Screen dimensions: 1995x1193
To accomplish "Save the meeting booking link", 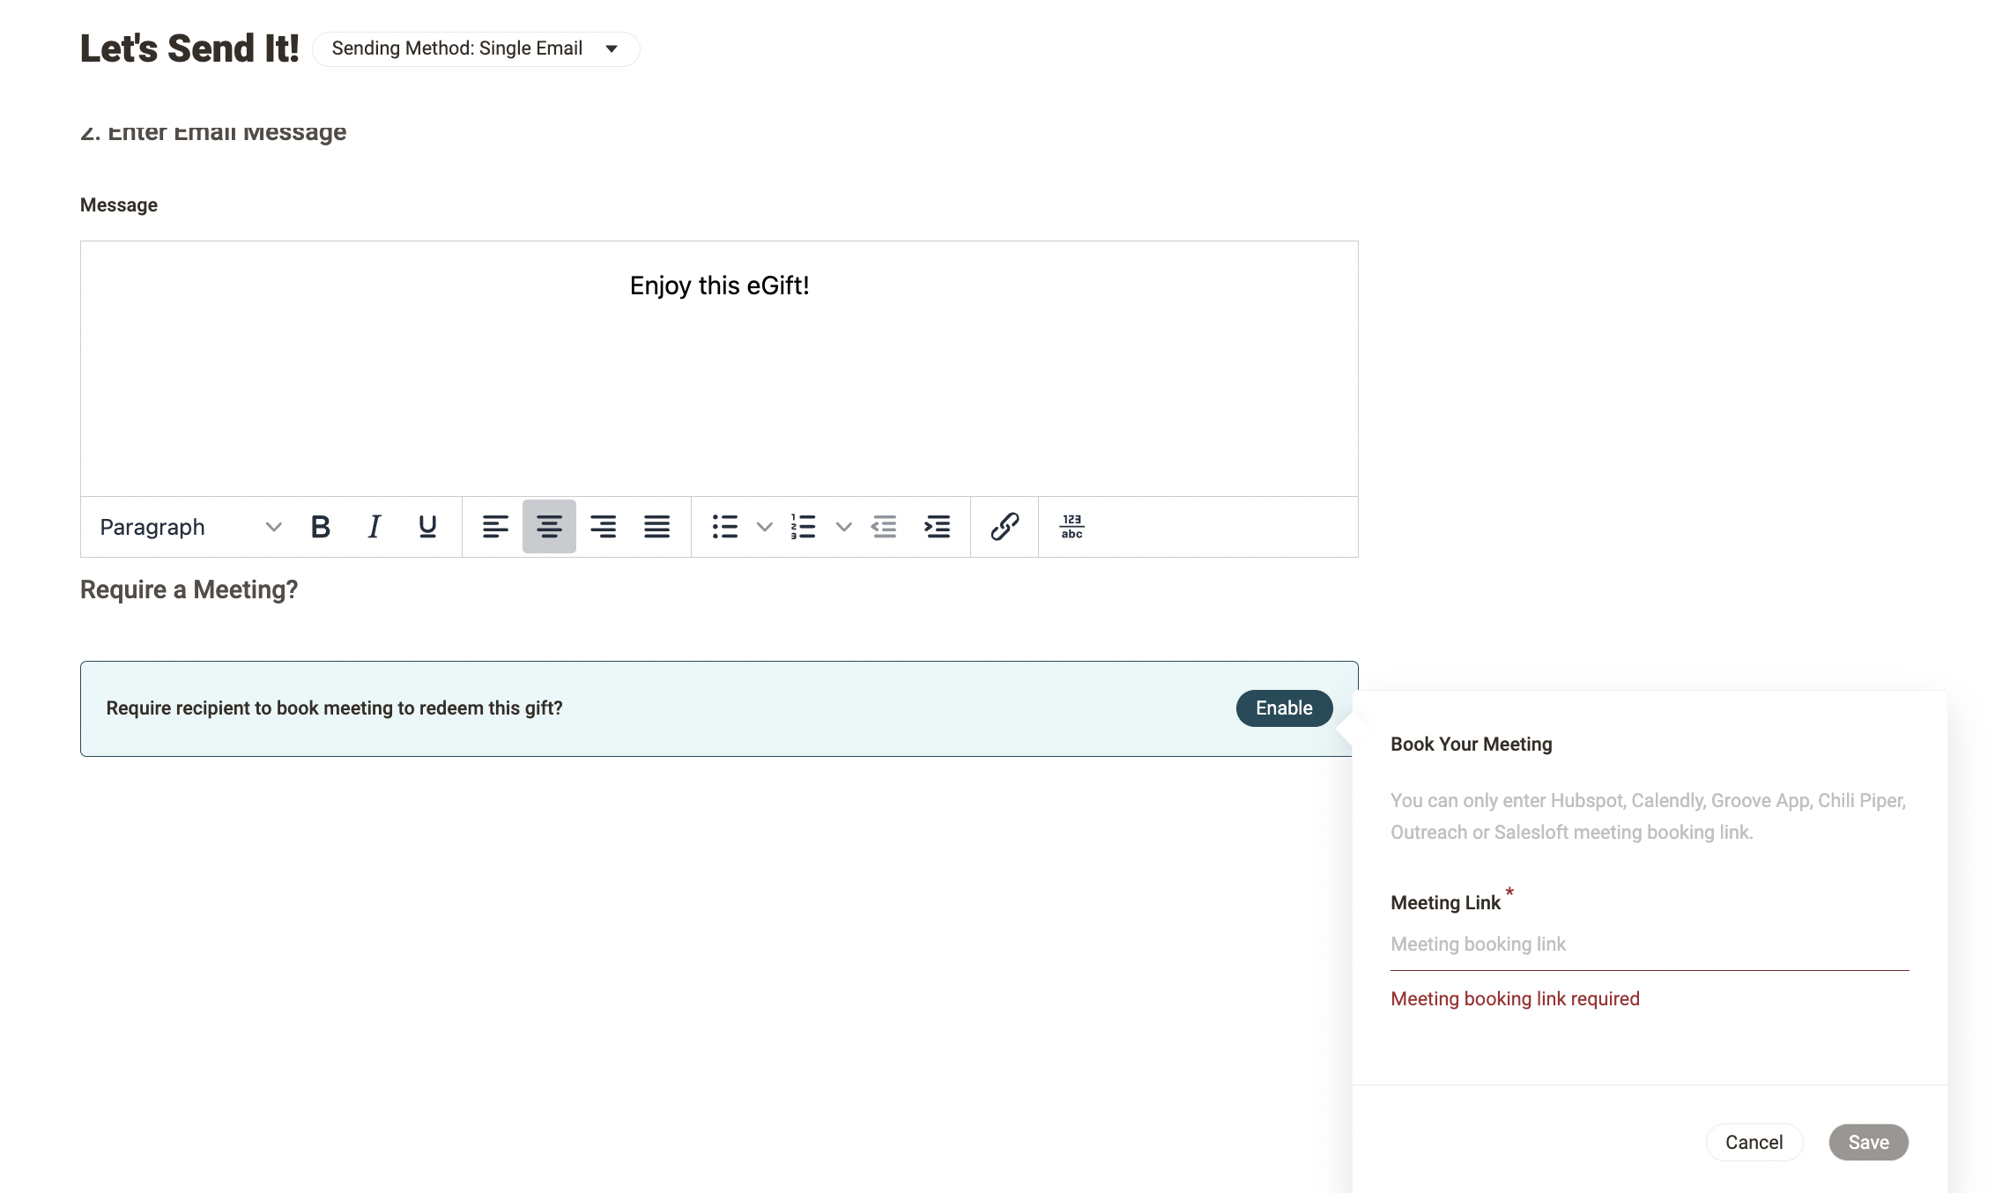I will tap(1868, 1142).
